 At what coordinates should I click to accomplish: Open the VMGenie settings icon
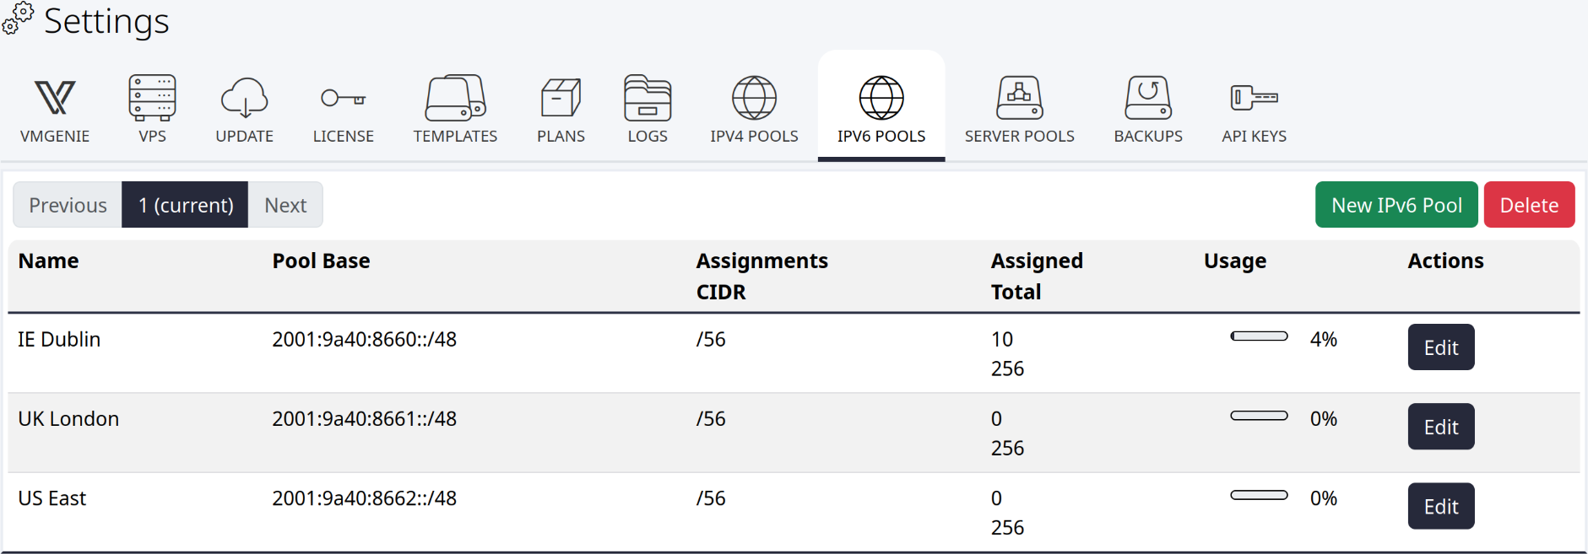(x=55, y=98)
